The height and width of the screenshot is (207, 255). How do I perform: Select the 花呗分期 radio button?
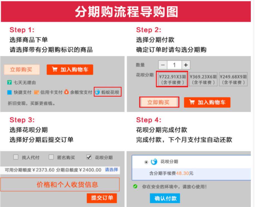point(146,162)
